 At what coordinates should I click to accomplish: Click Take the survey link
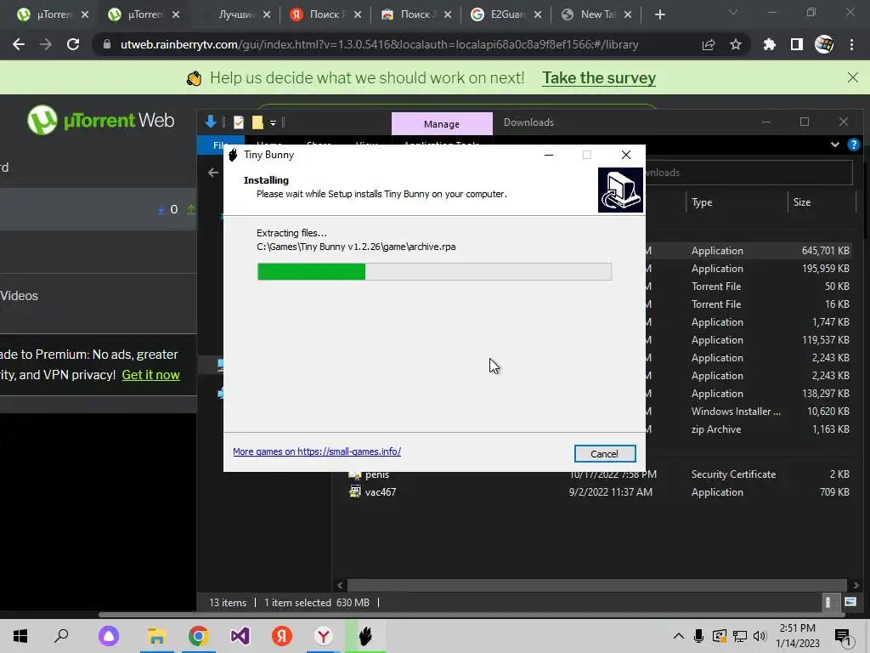click(x=599, y=77)
